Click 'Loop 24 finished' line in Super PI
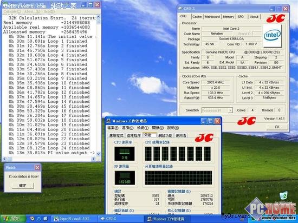Image resolution: width=298 pixels, height=223 pixels. coord(49,148)
